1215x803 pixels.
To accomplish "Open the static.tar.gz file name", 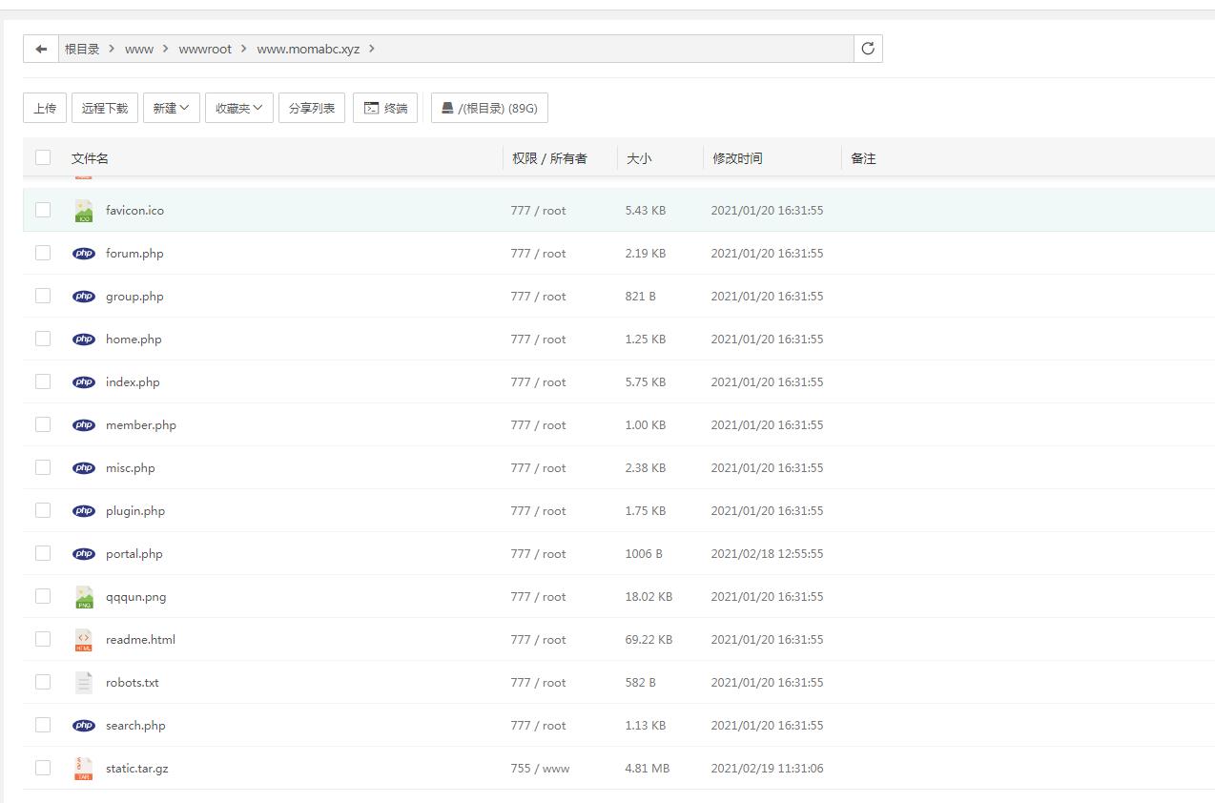I will [136, 769].
